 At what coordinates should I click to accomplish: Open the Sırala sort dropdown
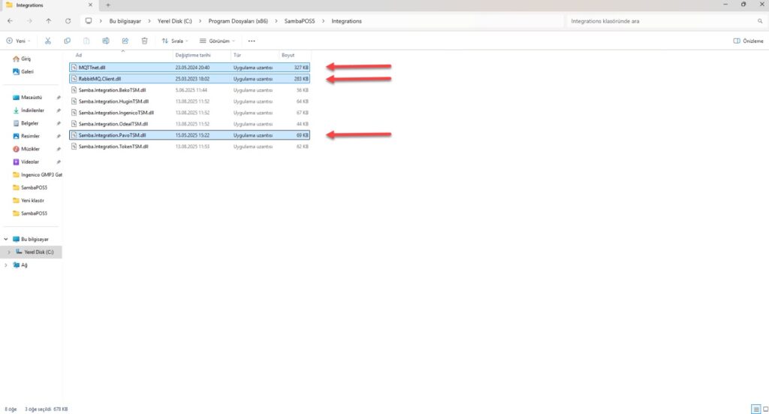pos(175,41)
